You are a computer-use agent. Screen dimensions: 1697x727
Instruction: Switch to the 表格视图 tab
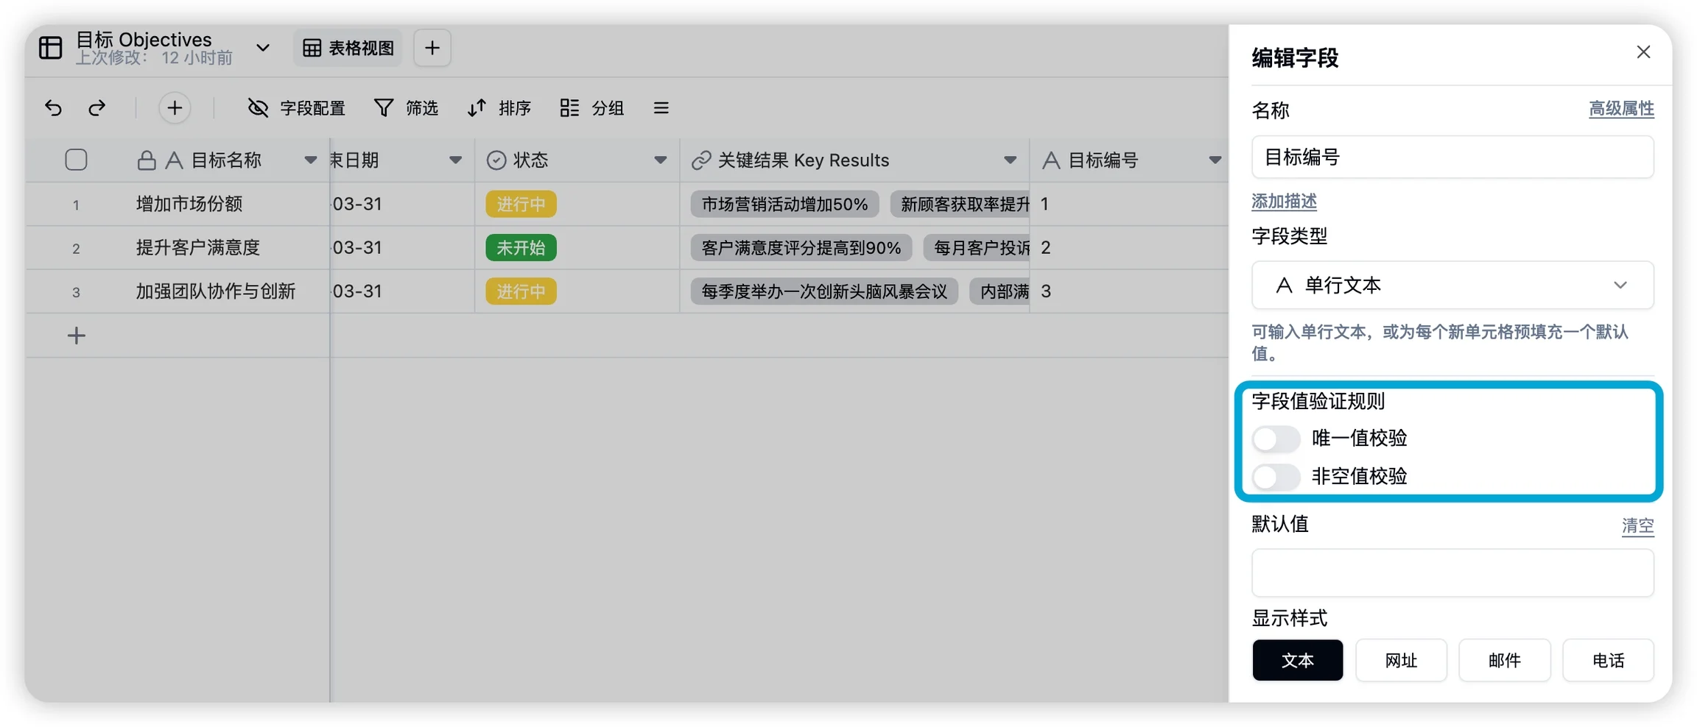pos(348,48)
